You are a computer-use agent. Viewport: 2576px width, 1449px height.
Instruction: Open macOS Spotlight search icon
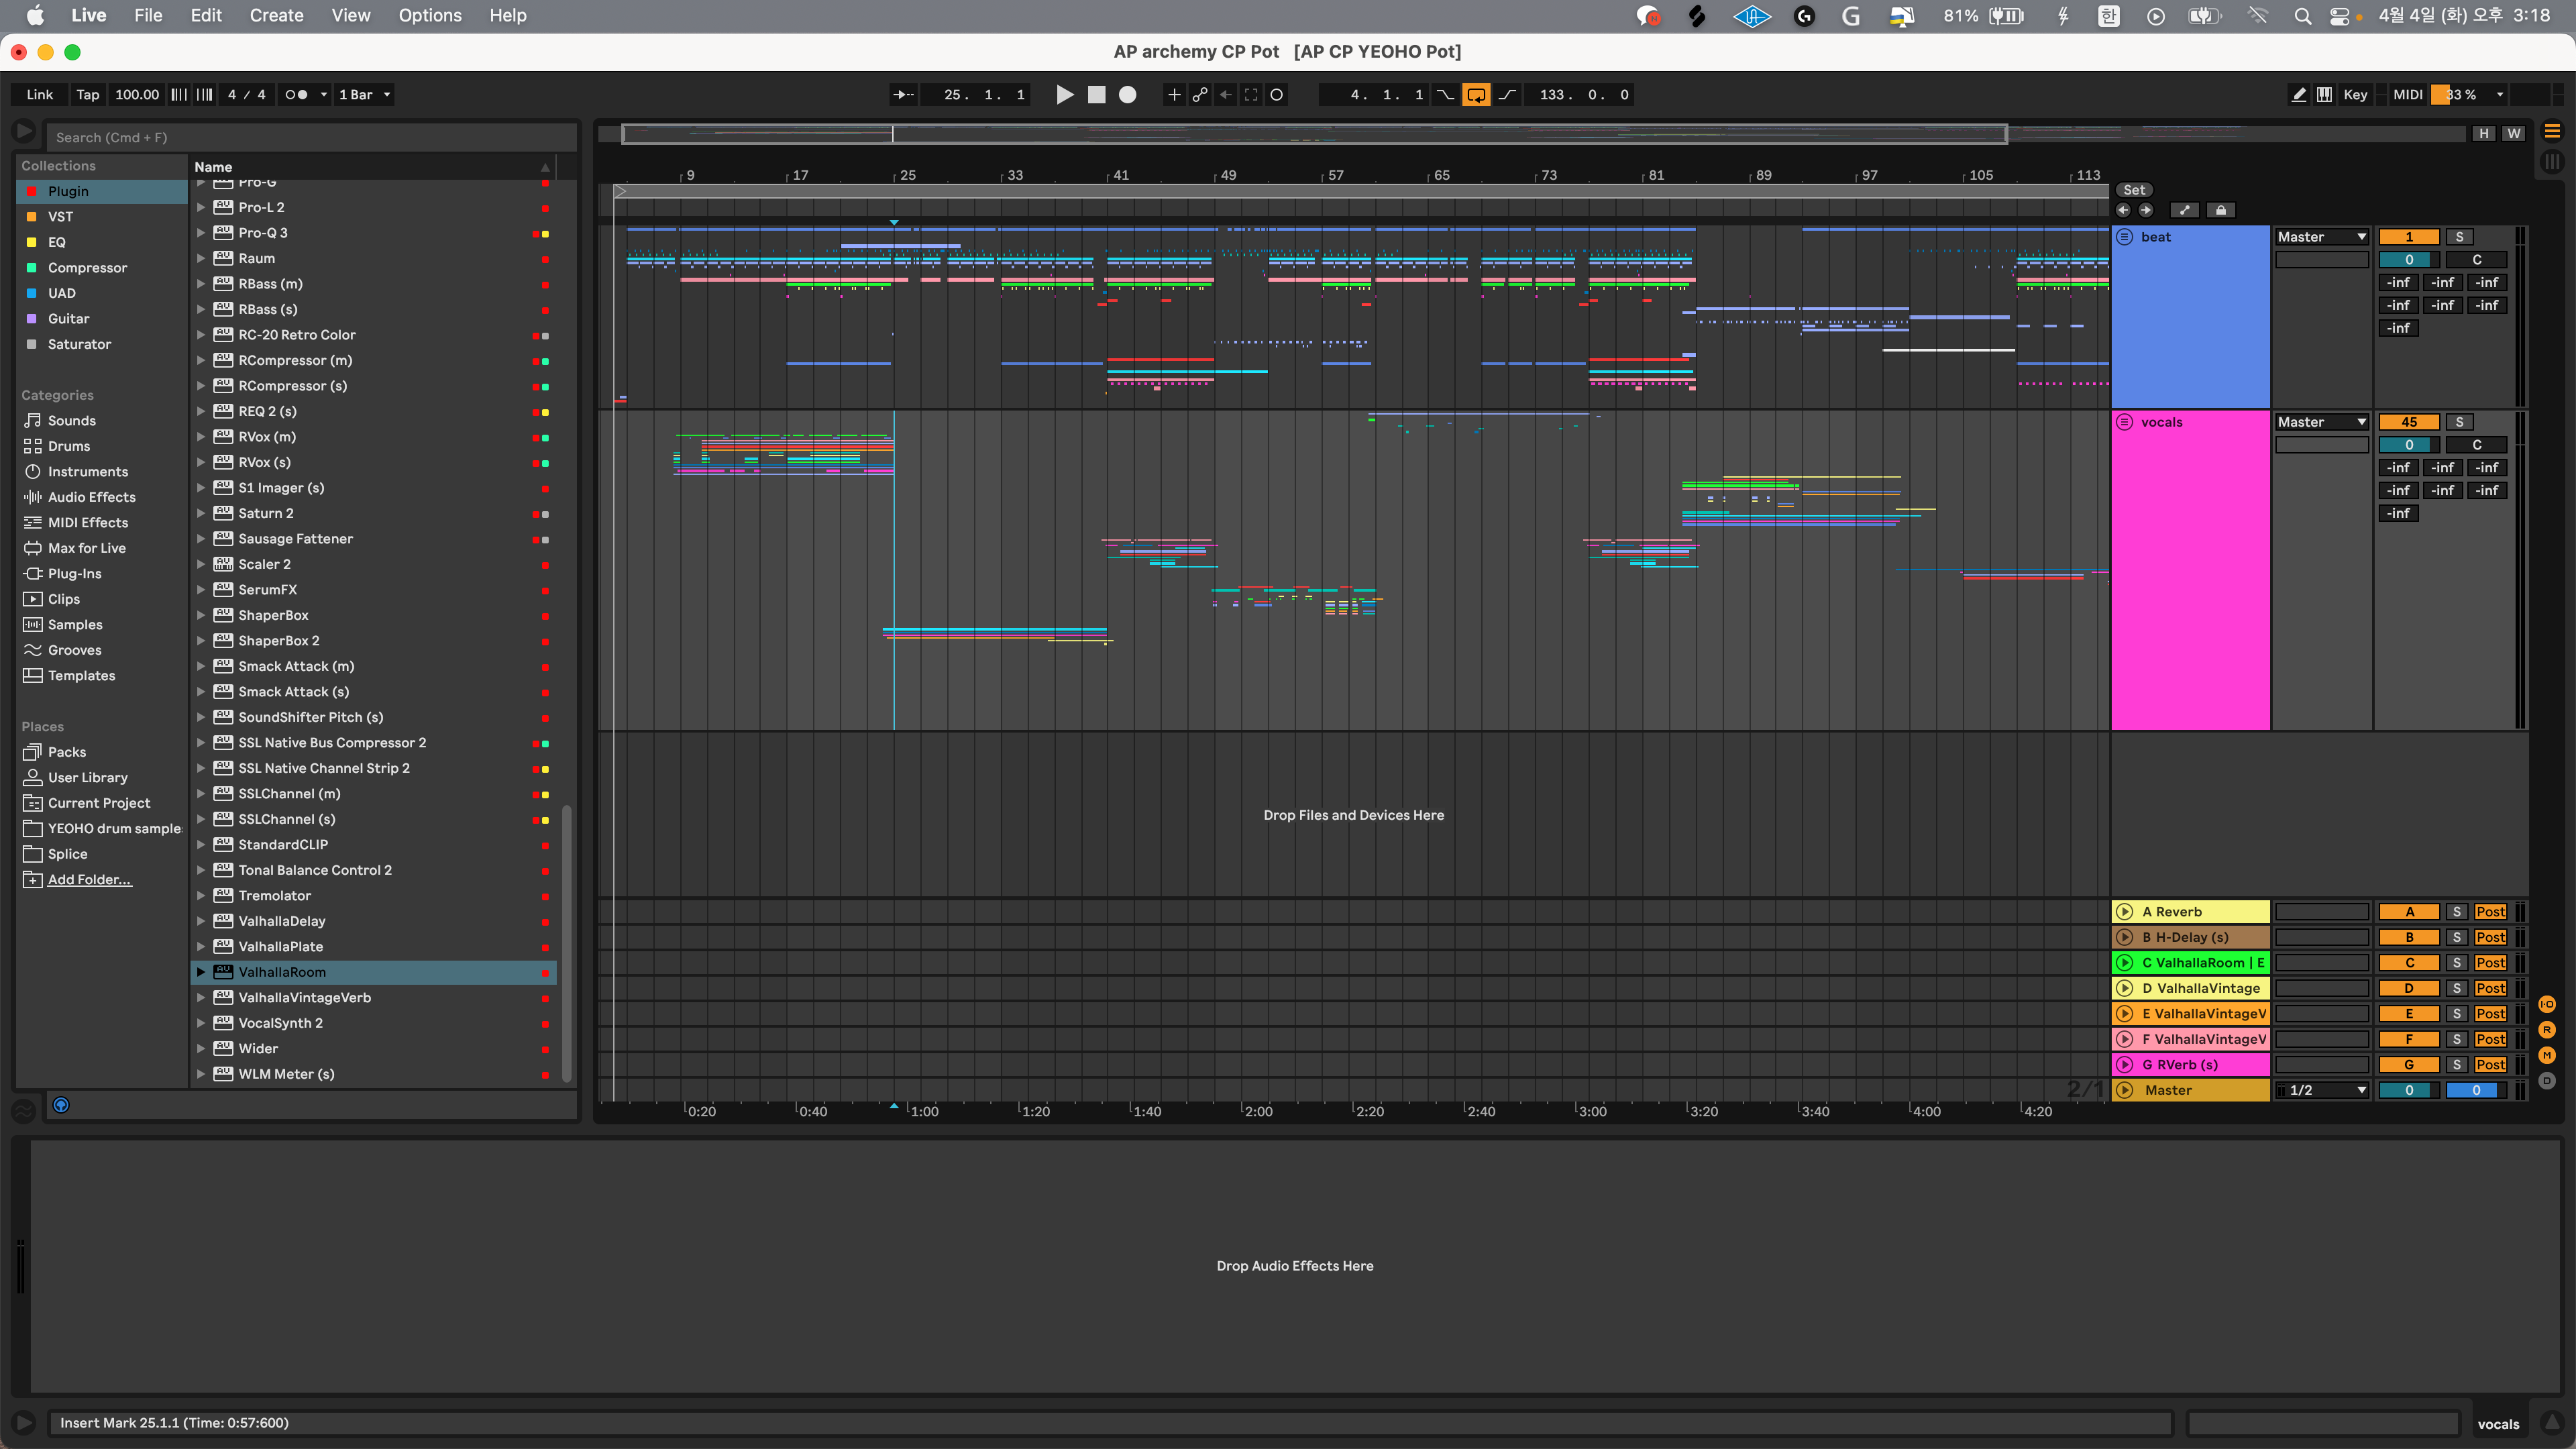(x=2302, y=16)
